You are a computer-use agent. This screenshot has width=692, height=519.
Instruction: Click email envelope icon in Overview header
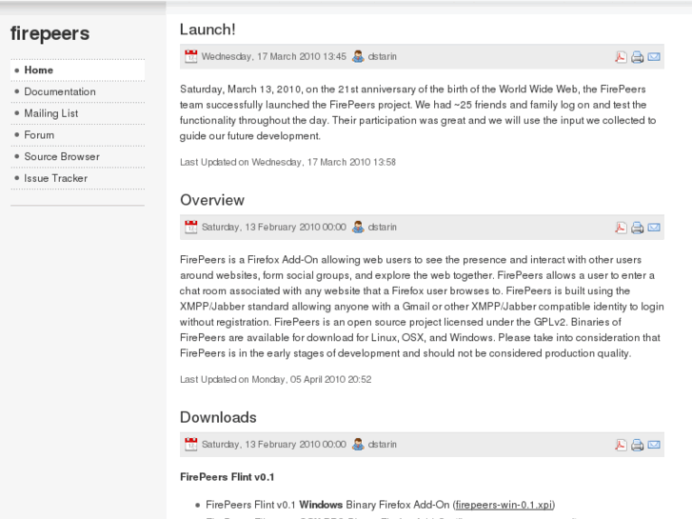[654, 228]
